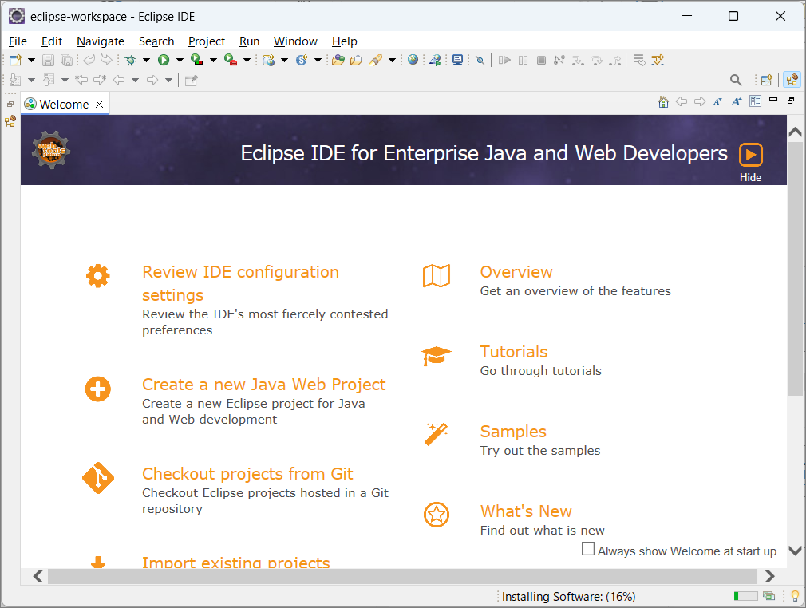Open the Project menu
This screenshot has height=608, width=806.
(207, 41)
